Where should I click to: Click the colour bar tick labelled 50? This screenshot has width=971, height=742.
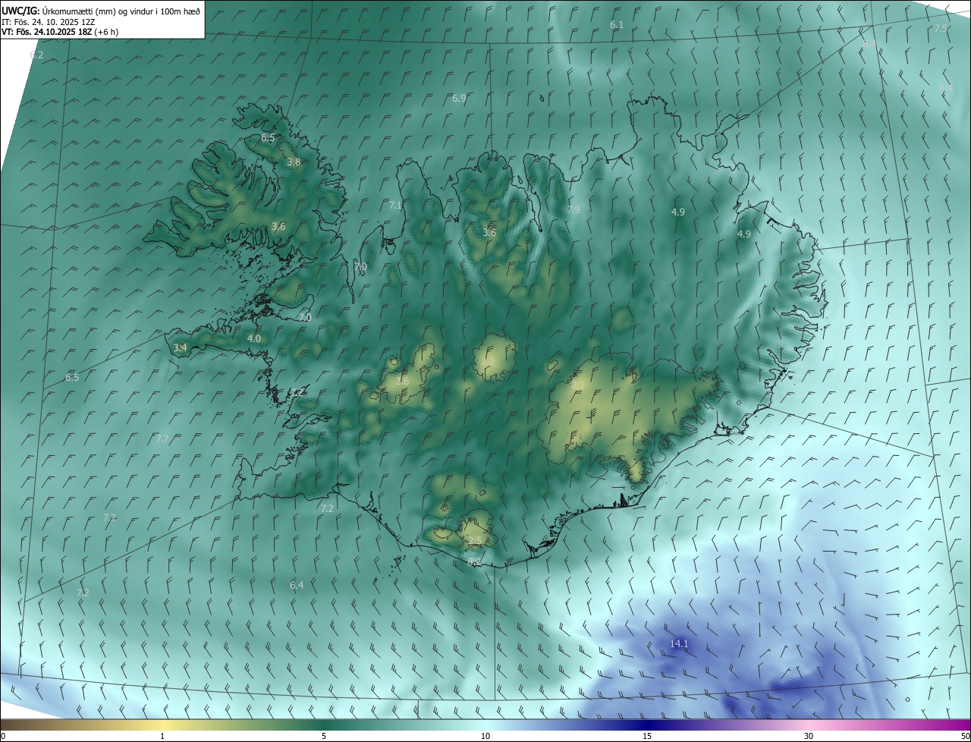[x=965, y=737]
